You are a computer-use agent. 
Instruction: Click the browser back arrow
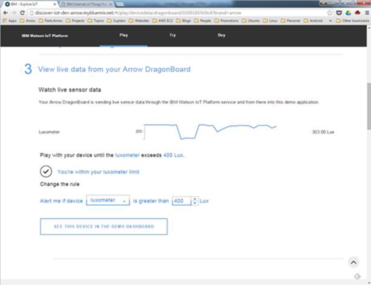[x=5, y=13]
